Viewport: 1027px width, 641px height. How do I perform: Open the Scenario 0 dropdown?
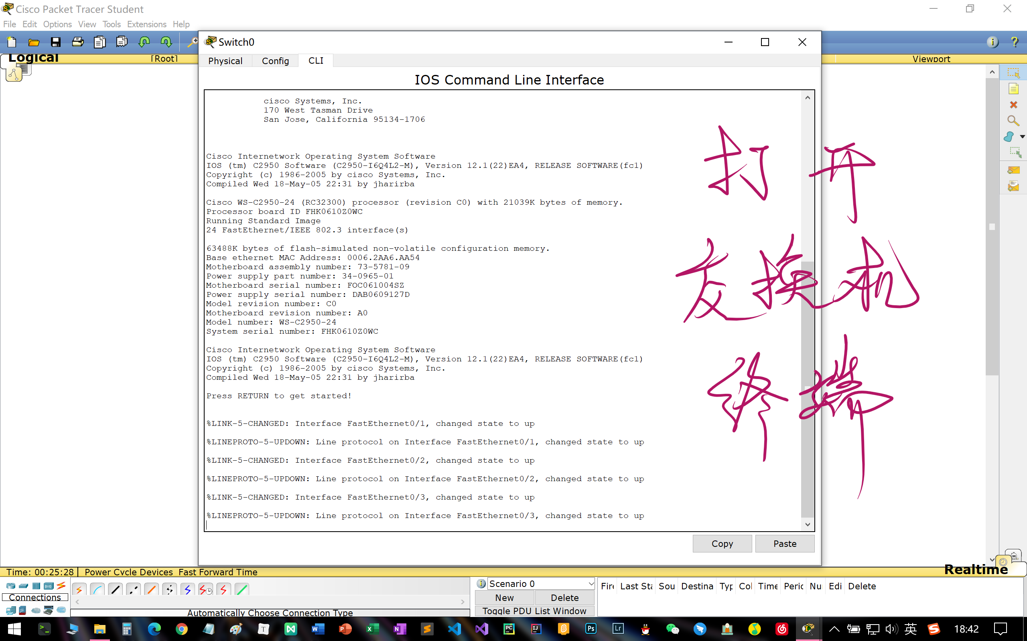(x=541, y=584)
